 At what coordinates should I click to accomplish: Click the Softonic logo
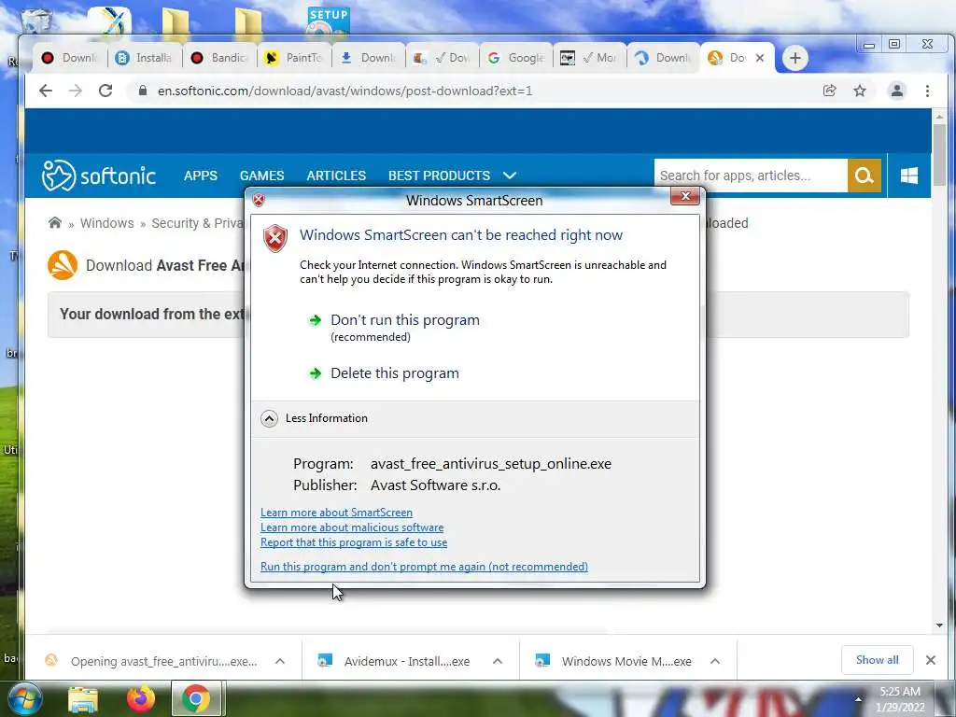[99, 176]
